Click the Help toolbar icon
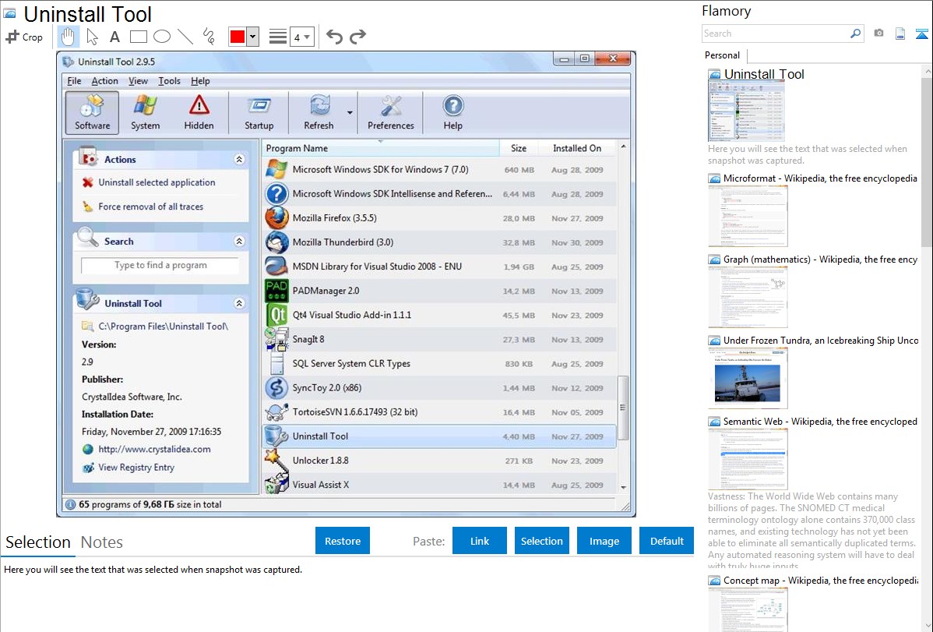 [452, 112]
